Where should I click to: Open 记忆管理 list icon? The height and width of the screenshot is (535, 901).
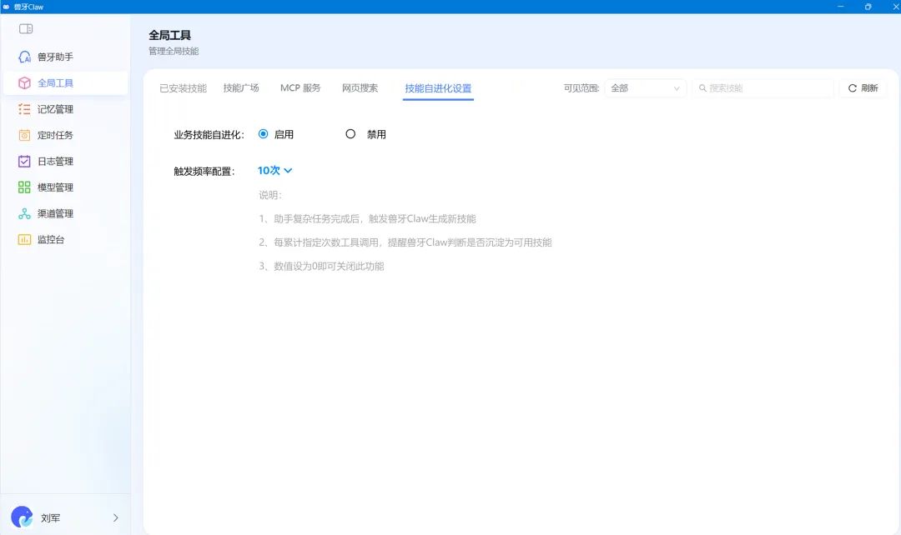tap(24, 109)
